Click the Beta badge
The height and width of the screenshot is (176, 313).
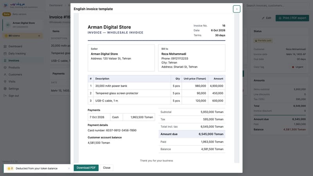click(x=7, y=14)
